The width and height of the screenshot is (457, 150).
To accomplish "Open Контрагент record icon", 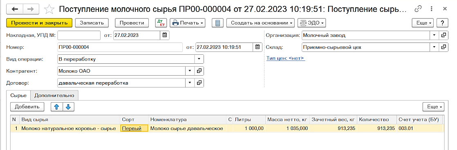I will coord(199,71).
